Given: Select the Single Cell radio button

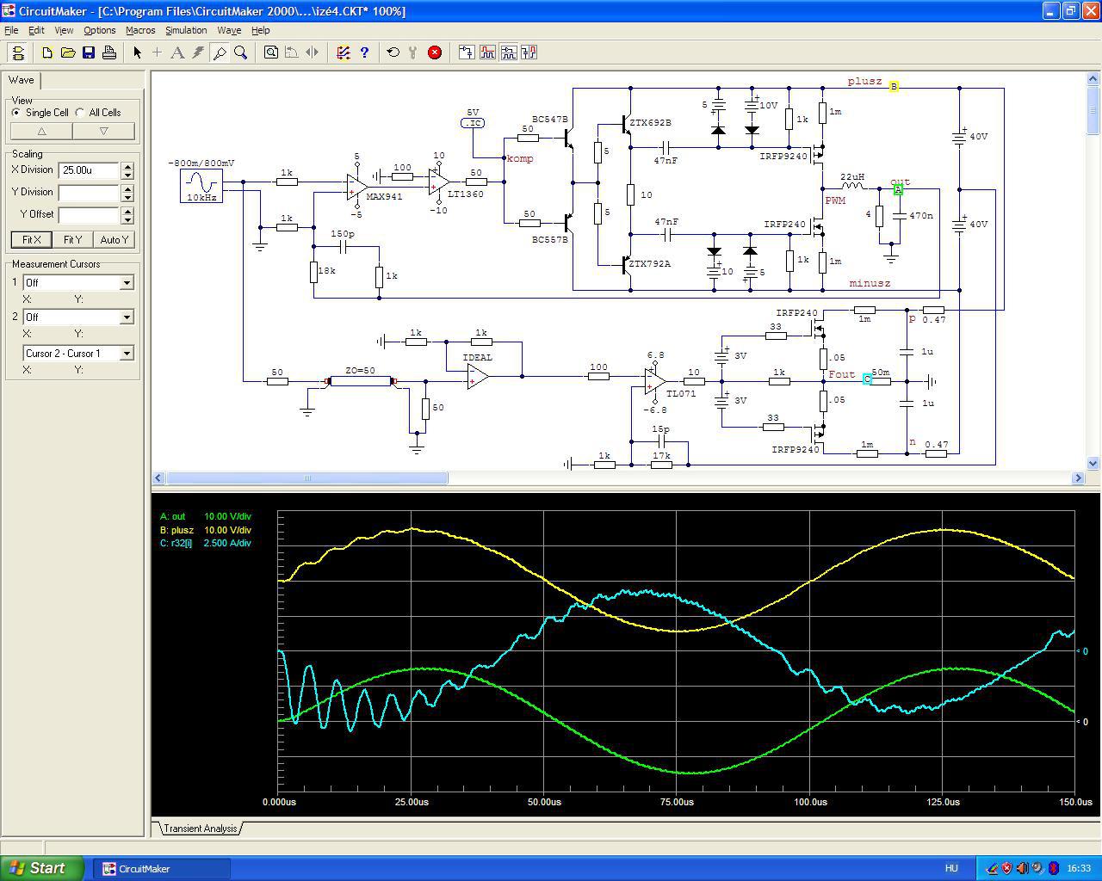Looking at the screenshot, I should pyautogui.click(x=16, y=113).
